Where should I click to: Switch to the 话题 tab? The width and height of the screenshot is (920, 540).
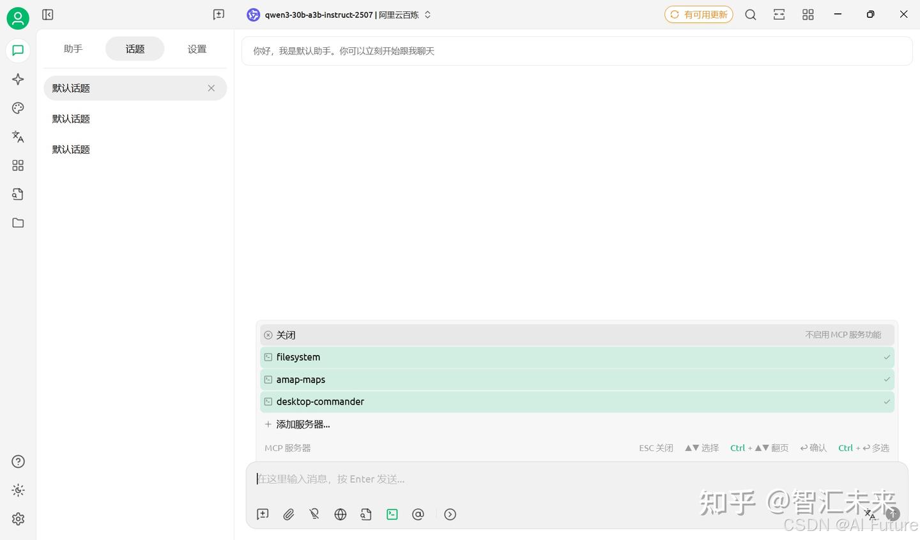[135, 49]
